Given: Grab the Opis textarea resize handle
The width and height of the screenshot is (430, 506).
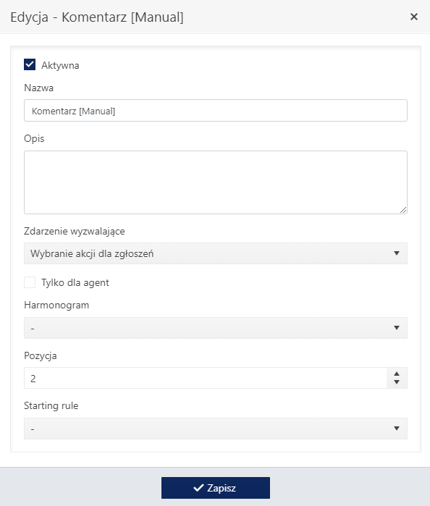Looking at the screenshot, I should tap(403, 210).
